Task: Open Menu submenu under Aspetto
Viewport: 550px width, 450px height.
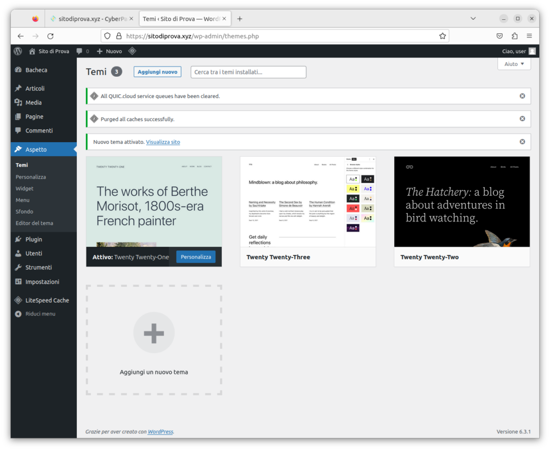Action: click(x=23, y=200)
